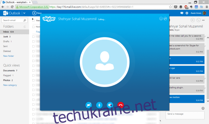This screenshot has height=124, width=209.
Task: Open emoticon picker smiley
Action: pos(203,108)
